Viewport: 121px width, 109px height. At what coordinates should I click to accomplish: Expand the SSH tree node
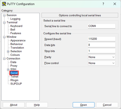(x=8, y=69)
